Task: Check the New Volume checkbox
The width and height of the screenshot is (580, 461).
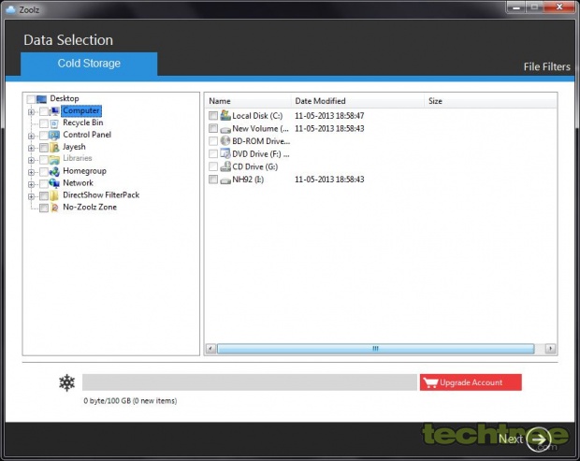Action: click(x=213, y=128)
